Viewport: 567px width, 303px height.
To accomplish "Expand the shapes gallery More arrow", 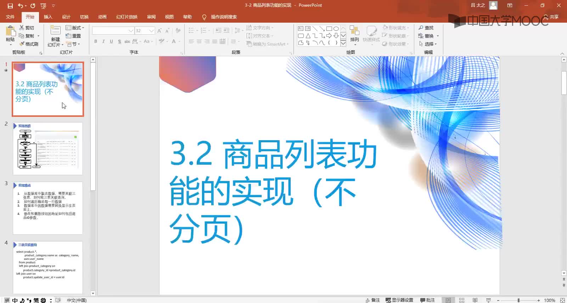I will coord(343,43).
